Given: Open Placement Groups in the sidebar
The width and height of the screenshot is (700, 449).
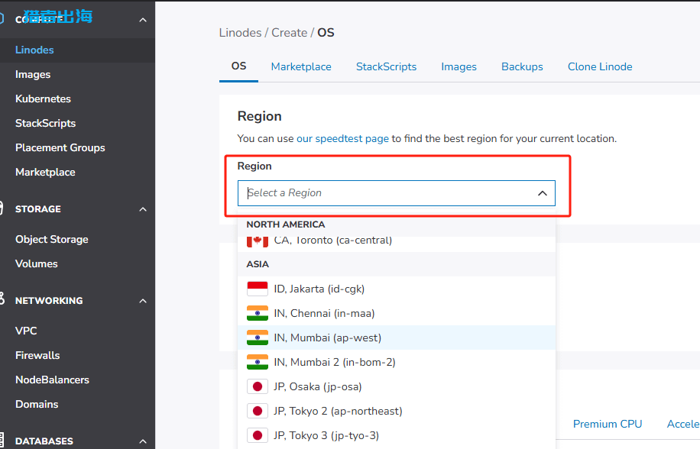Looking at the screenshot, I should 60,147.
